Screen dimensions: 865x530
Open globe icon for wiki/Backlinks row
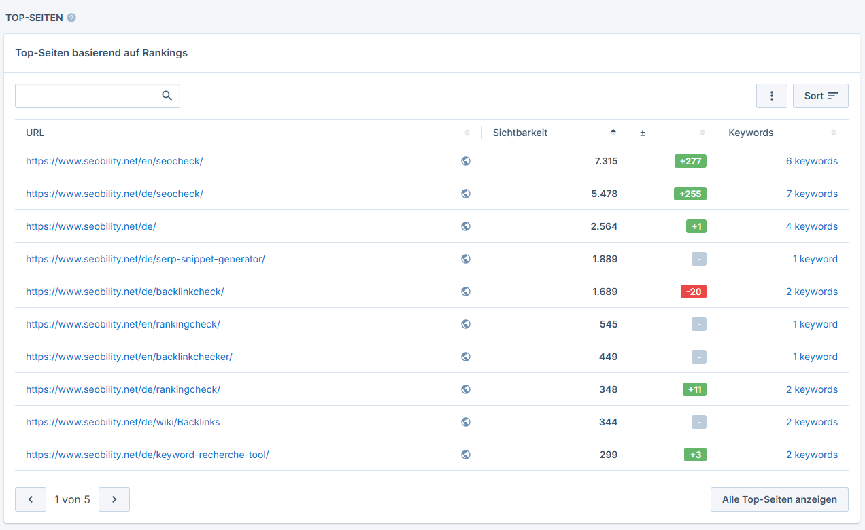(x=466, y=422)
